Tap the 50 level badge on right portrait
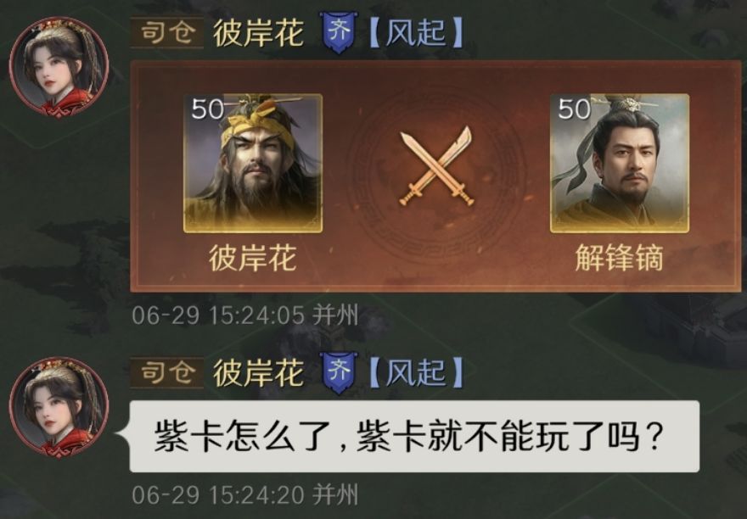Viewport: 747px width, 519px height. coord(574,109)
